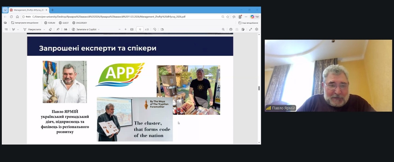Open the FORUM bookmark
394x162 pixels.
click(x=49, y=23)
